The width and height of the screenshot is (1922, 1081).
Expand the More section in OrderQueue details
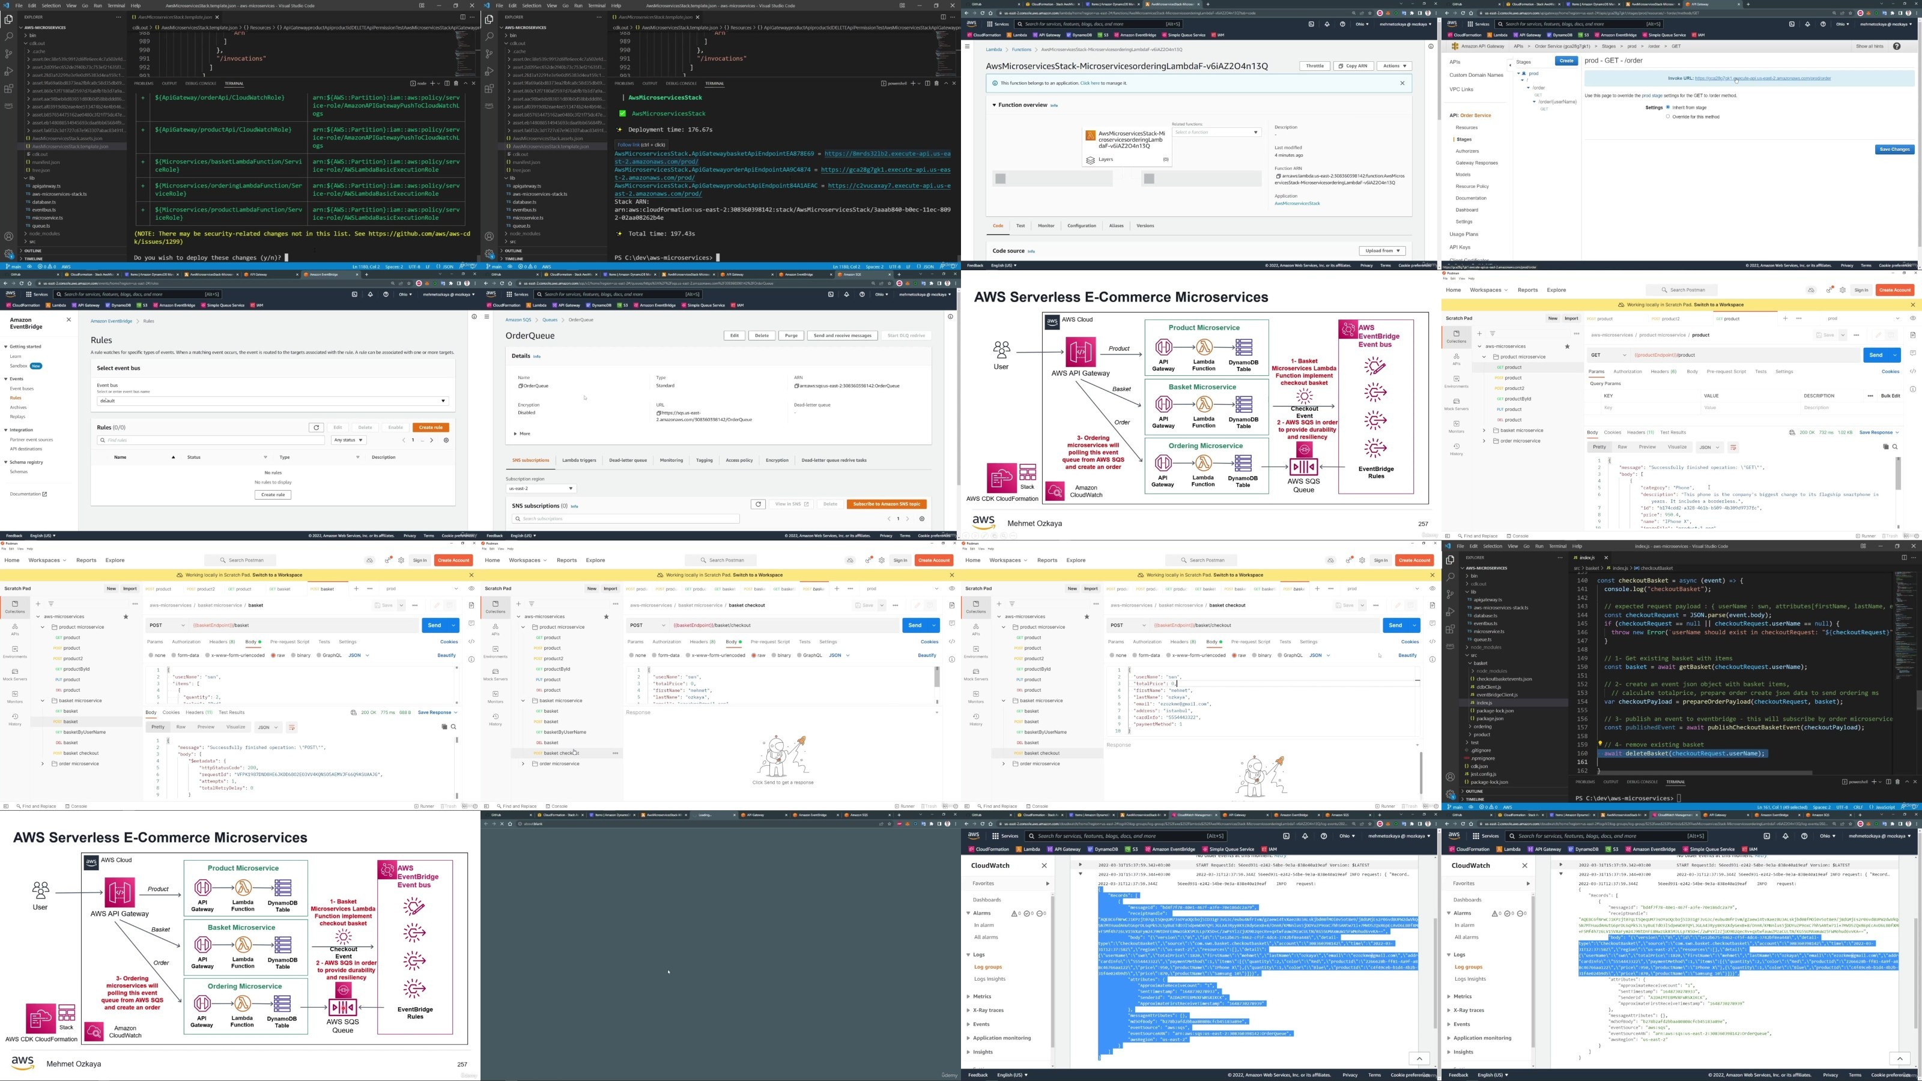tap(521, 434)
